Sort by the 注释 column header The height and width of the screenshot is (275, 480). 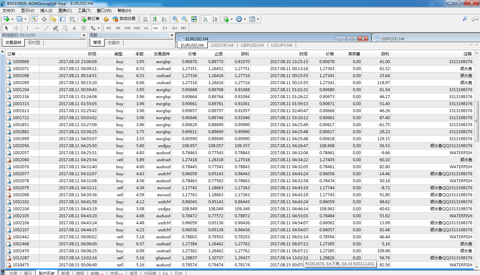tap(432, 54)
